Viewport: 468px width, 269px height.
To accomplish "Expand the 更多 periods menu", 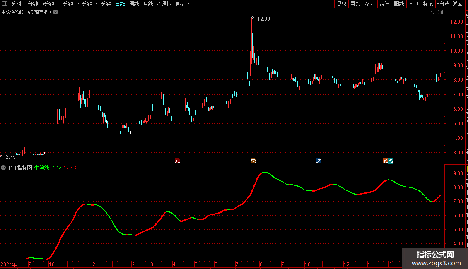I will 182,4.
